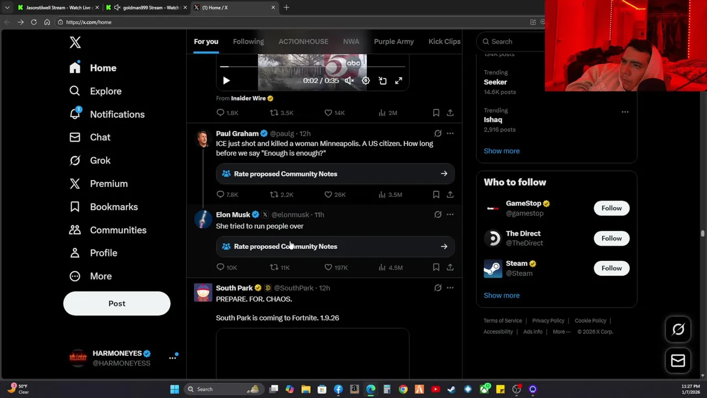This screenshot has height=398, width=707.
Task: Like Elon Musk post (197K)
Action: tap(336, 268)
